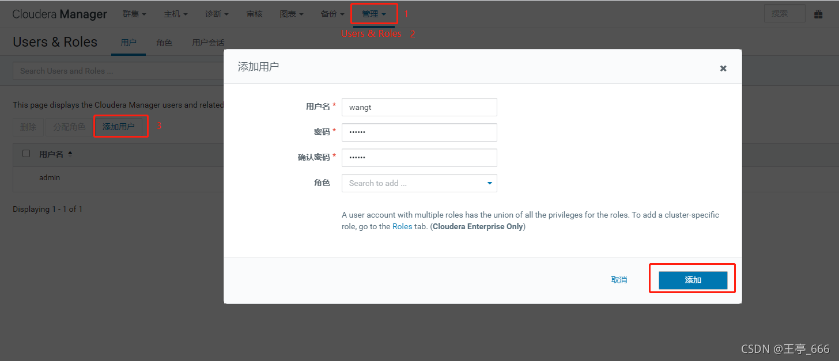Switch to the 角色 tab

point(164,43)
